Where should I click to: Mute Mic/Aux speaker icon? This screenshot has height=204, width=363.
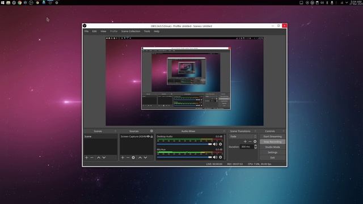[215, 158]
